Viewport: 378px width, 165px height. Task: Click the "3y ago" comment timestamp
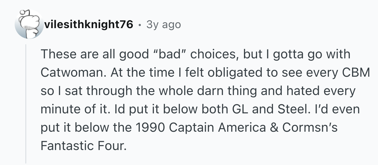coord(164,24)
